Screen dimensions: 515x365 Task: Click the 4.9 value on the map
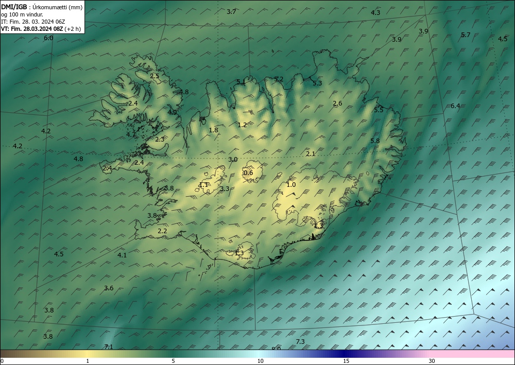172,112
